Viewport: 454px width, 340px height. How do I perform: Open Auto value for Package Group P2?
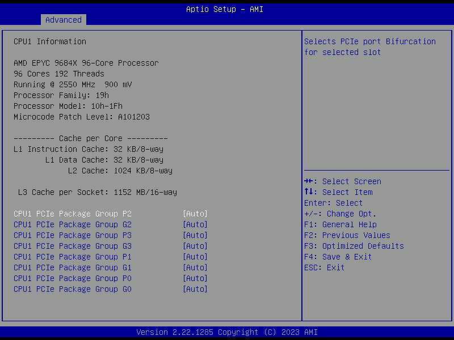tap(195, 214)
